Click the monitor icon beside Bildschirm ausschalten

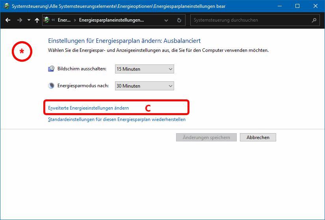[52, 69]
